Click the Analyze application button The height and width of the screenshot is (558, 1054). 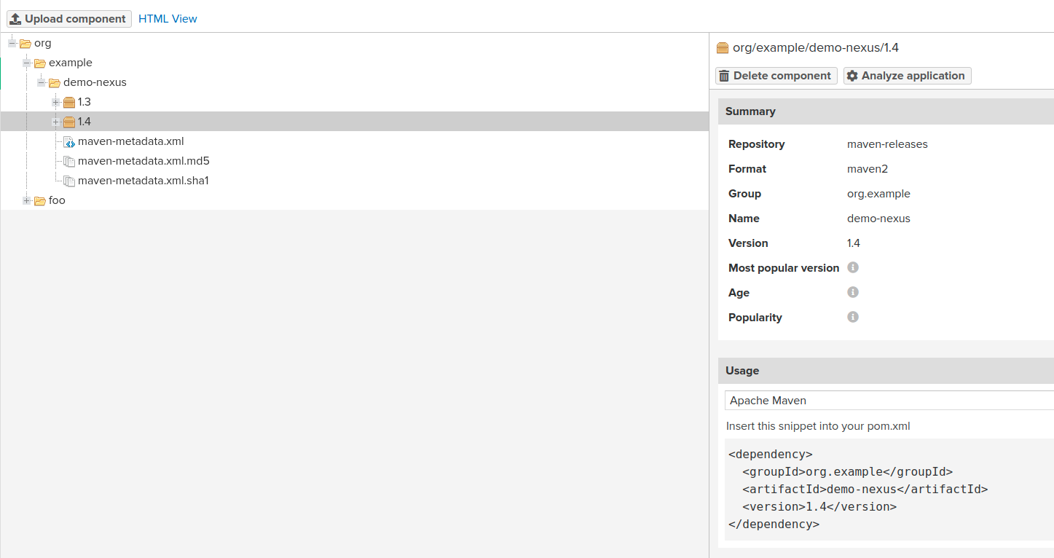[x=907, y=76]
